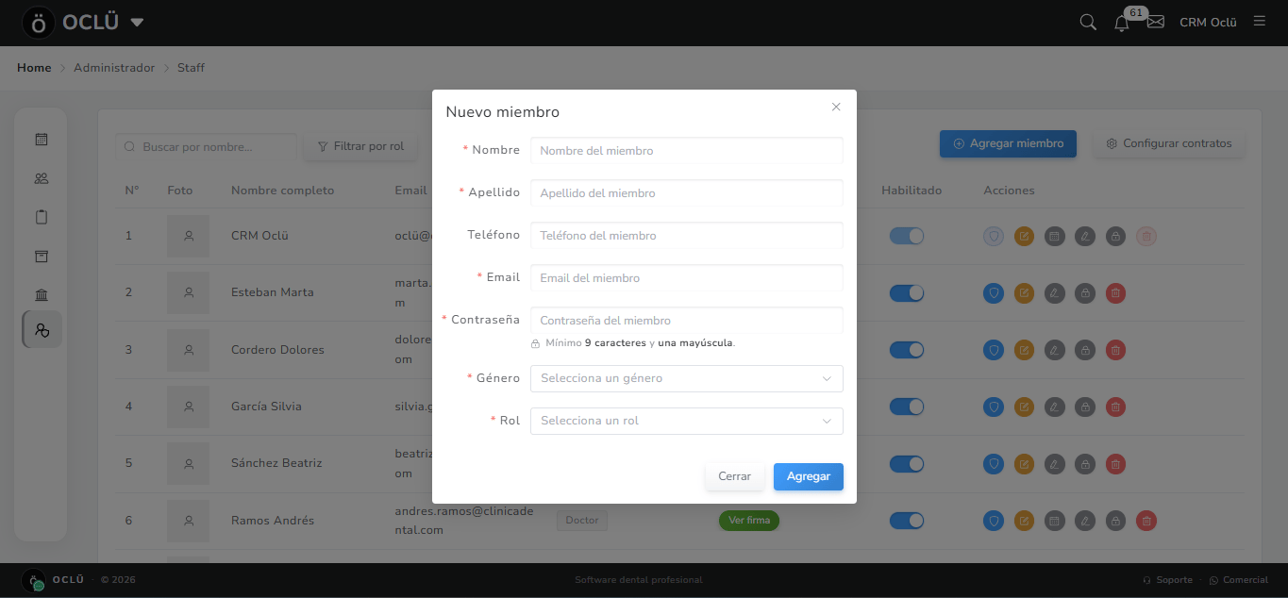This screenshot has width=1288, height=598.
Task: Focus the Apellido del miembro input
Action: (x=687, y=192)
